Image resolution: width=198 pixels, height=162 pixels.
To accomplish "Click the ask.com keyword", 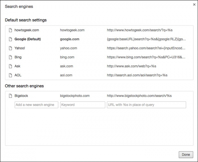I will pos(66,66).
